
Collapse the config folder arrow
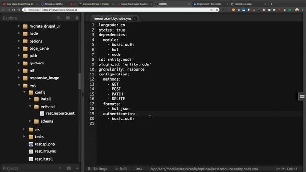coord(24,92)
